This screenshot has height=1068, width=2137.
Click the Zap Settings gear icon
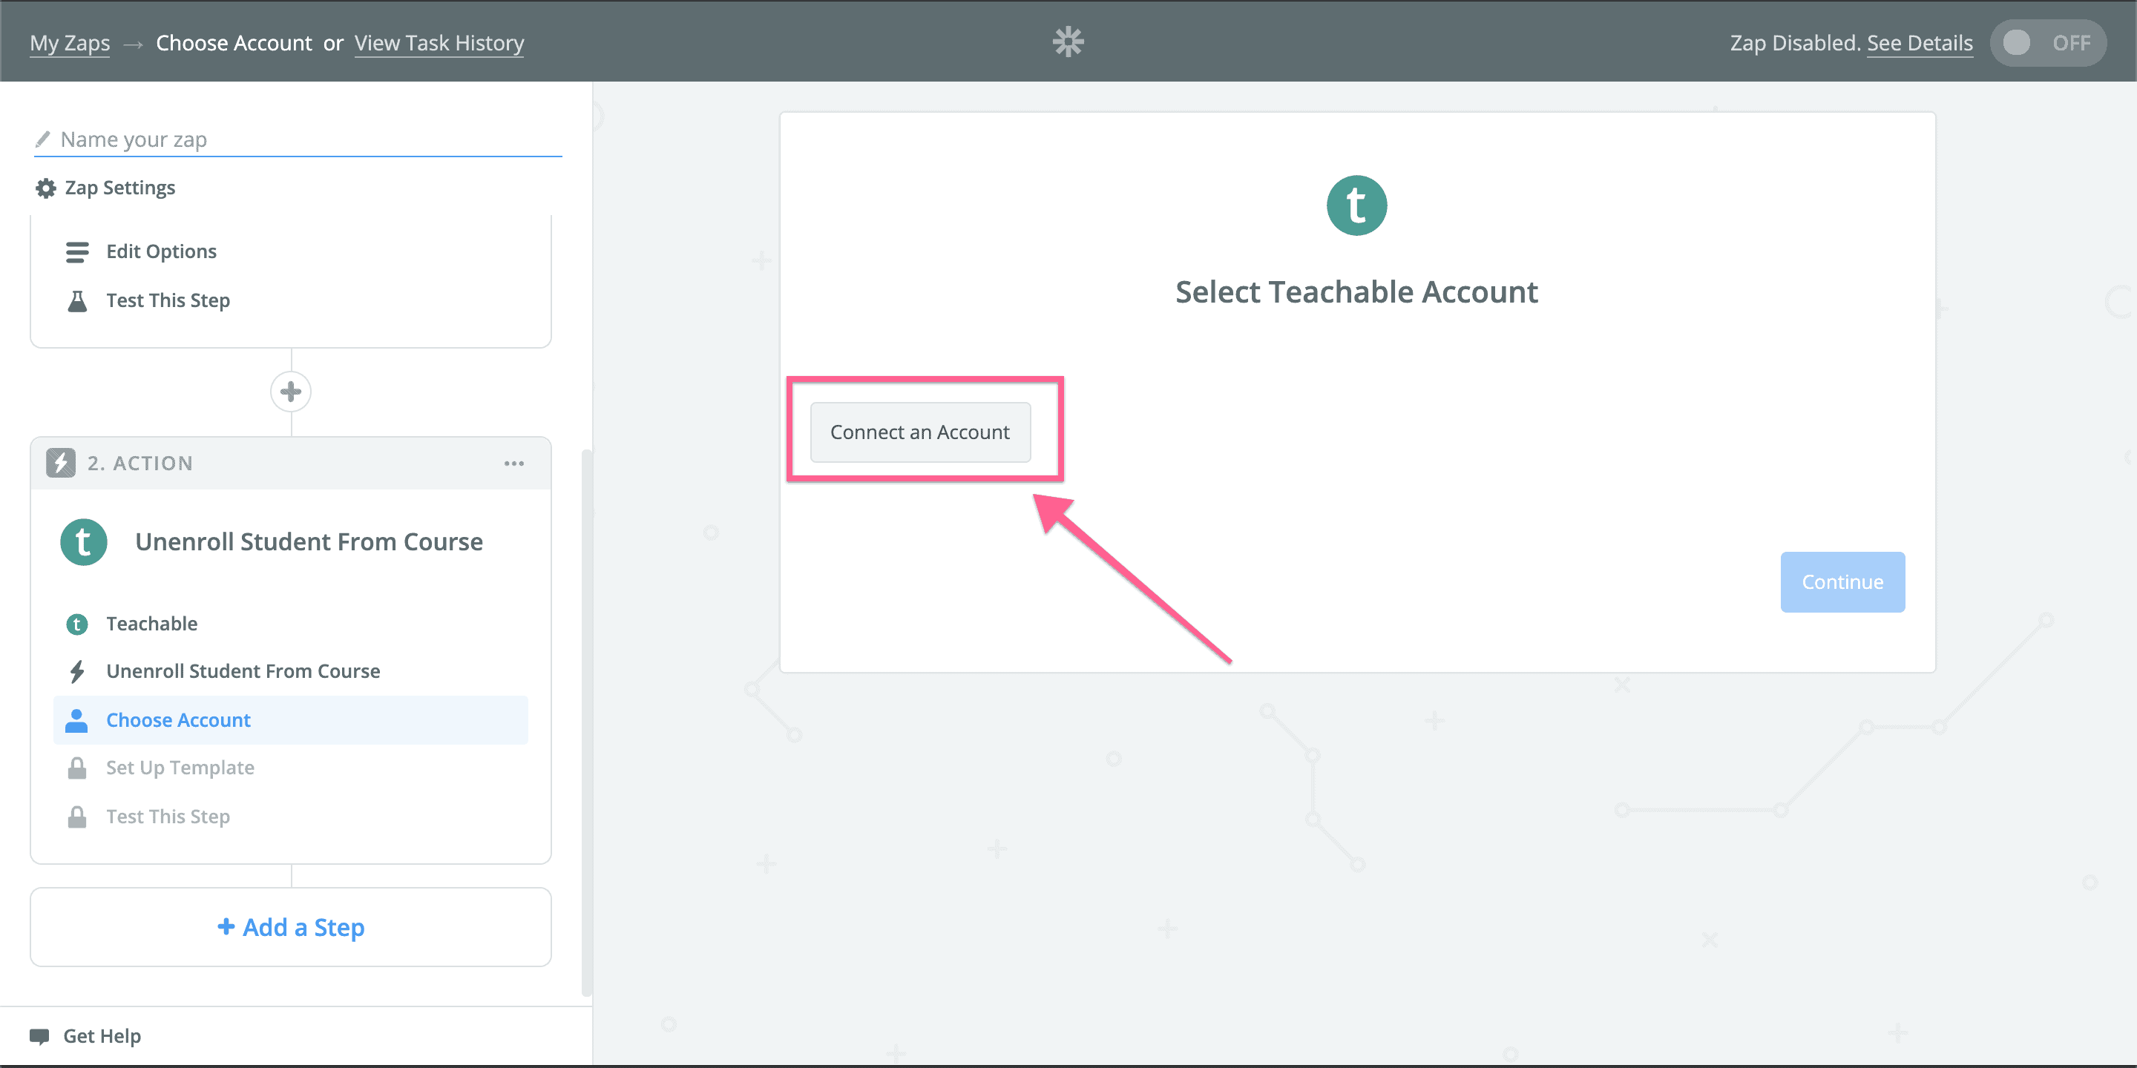pyautogui.click(x=45, y=188)
